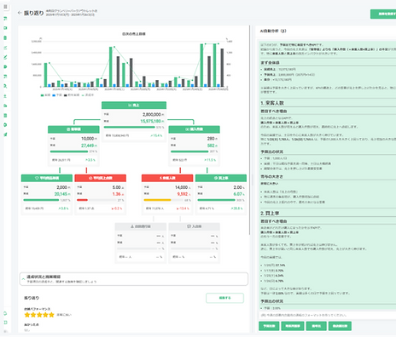Click the person icon on red 来店人数 header
The image size is (396, 337).
pos(160,178)
